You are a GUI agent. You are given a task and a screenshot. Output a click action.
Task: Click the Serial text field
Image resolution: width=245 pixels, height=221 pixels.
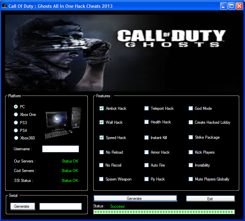click(x=61, y=206)
